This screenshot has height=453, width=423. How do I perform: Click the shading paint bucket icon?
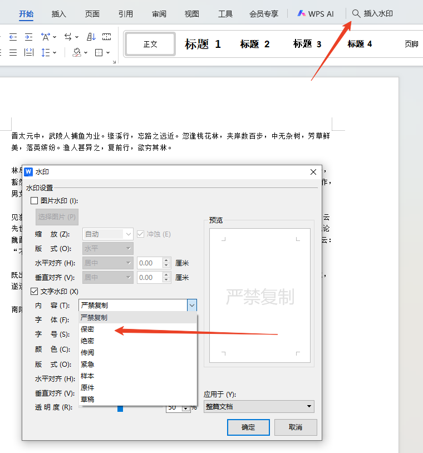(77, 52)
